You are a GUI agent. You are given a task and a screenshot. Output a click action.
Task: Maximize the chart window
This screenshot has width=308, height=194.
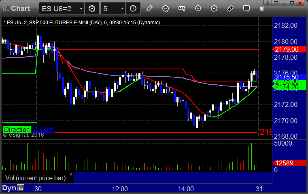(292, 3)
